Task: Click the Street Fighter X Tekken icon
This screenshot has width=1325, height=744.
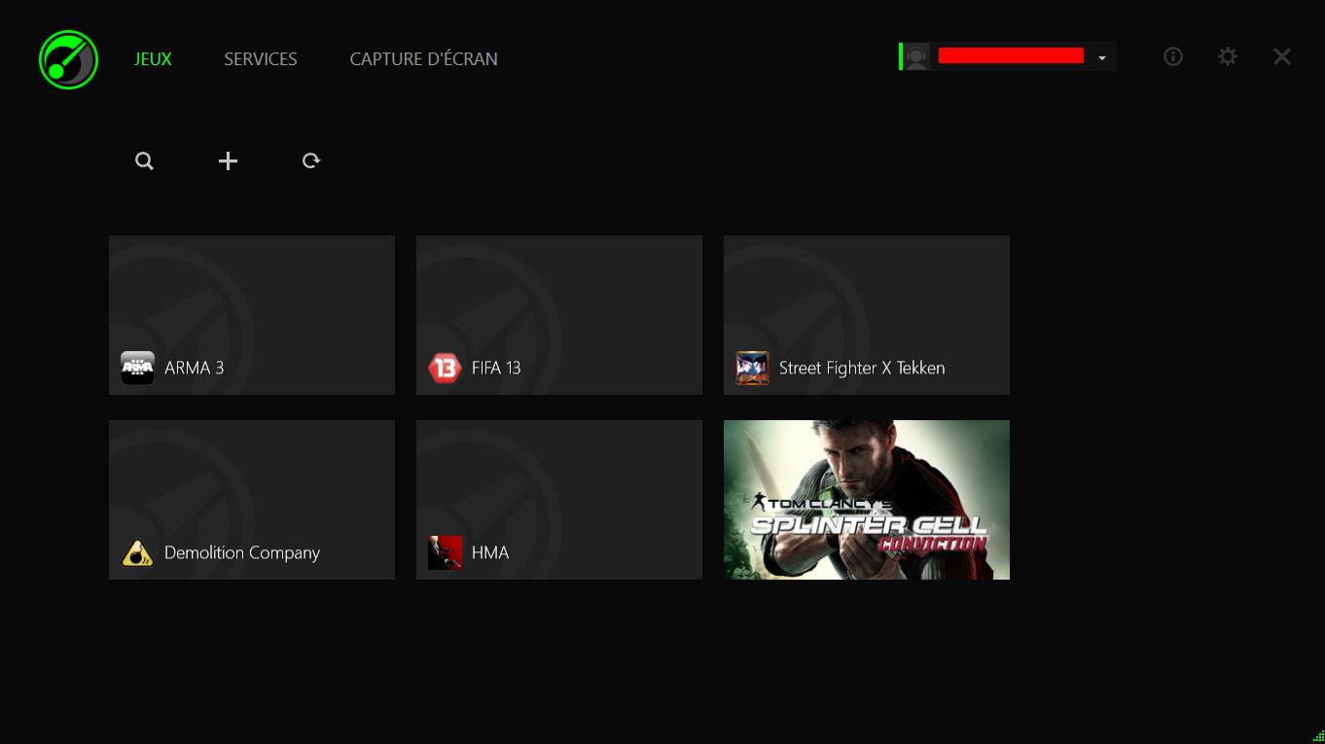Action: point(752,368)
